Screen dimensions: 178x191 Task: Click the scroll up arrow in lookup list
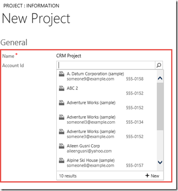pos(160,78)
